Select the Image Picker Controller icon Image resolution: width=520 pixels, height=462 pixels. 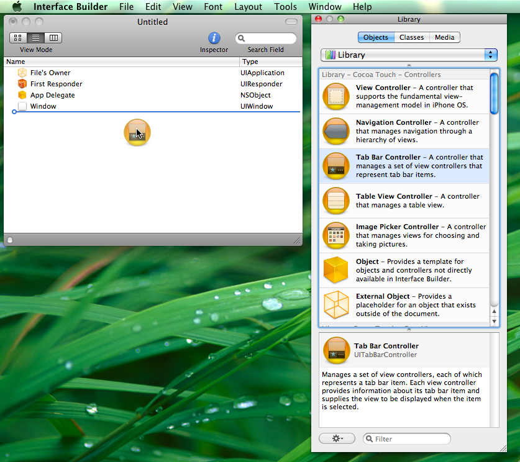[336, 235]
